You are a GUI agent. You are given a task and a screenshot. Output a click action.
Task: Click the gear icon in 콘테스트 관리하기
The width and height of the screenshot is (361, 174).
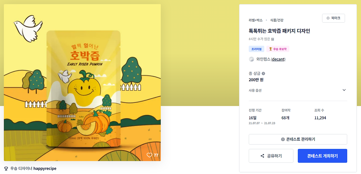[x=283, y=139]
